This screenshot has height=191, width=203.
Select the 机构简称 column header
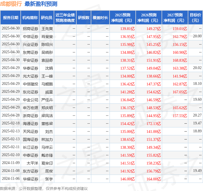tap(30, 18)
